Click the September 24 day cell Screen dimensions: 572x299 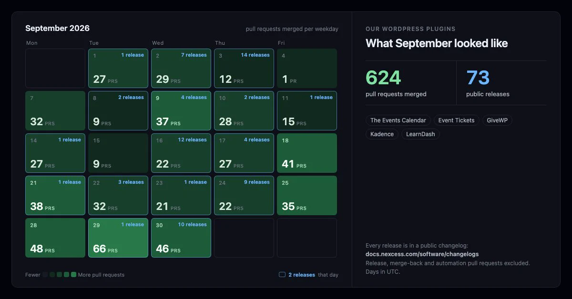[244, 196]
